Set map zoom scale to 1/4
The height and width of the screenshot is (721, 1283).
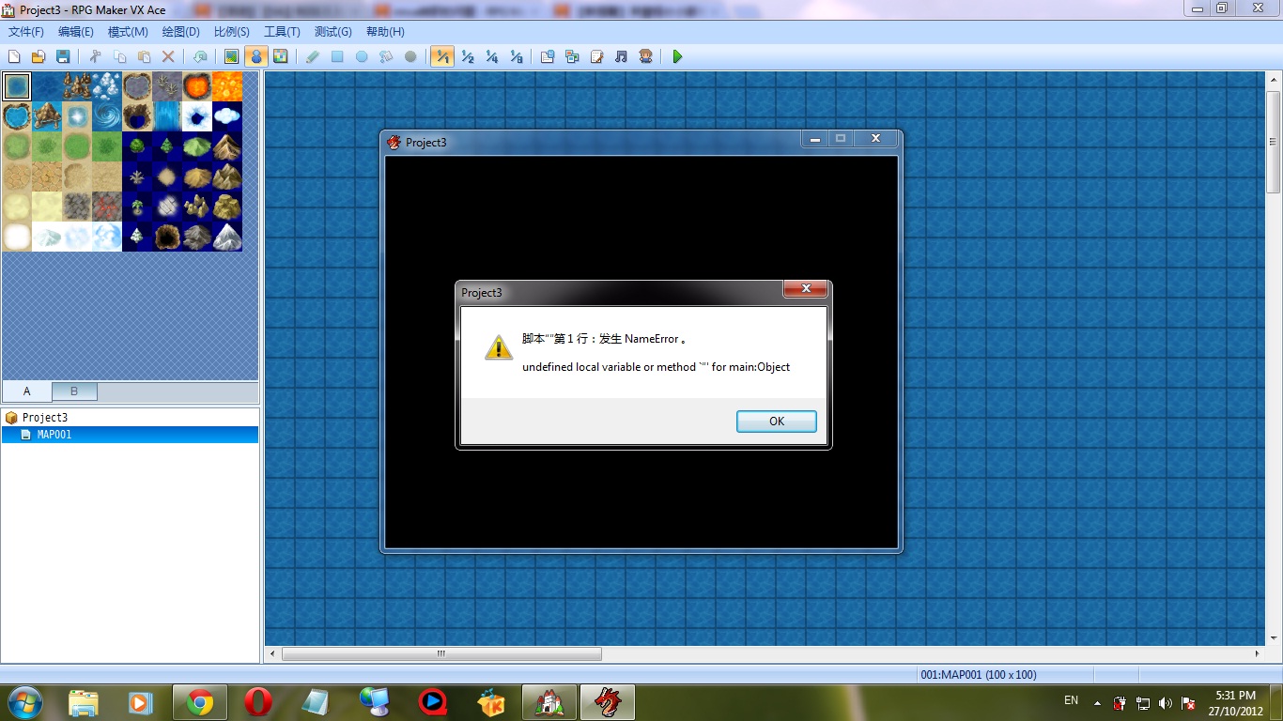(491, 56)
